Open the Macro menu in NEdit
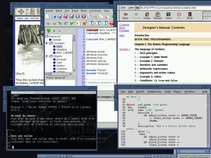 point(178,92)
